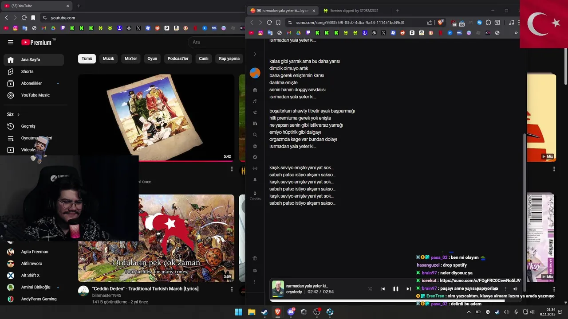Open Suno Explore compass icon
The height and width of the screenshot is (319, 568).
click(255, 157)
